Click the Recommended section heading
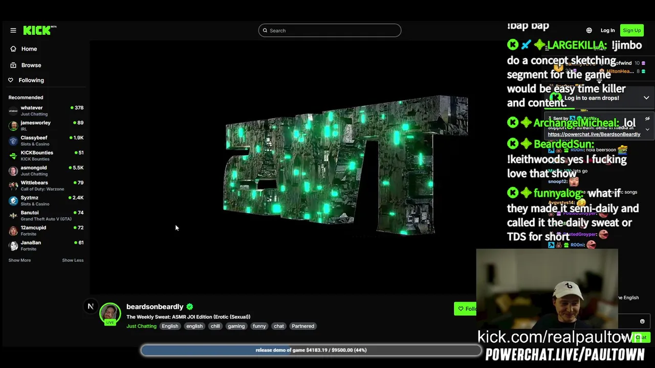Viewport: 655px width, 368px height. click(26, 98)
